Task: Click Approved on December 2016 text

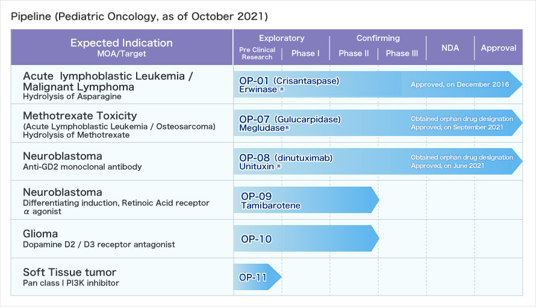Action: pos(460,84)
